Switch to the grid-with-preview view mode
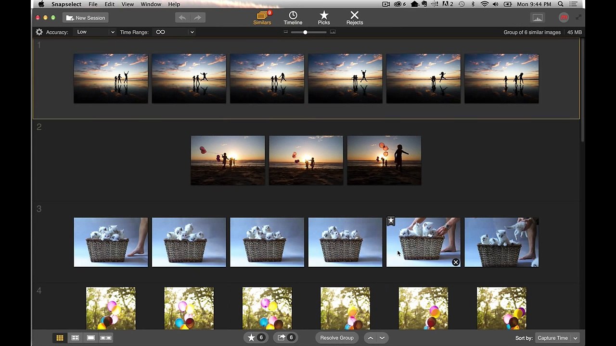 point(75,338)
